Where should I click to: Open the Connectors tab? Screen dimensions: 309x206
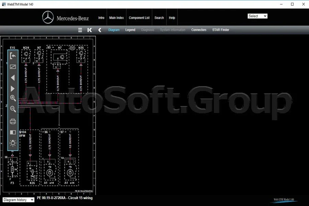coord(199,30)
